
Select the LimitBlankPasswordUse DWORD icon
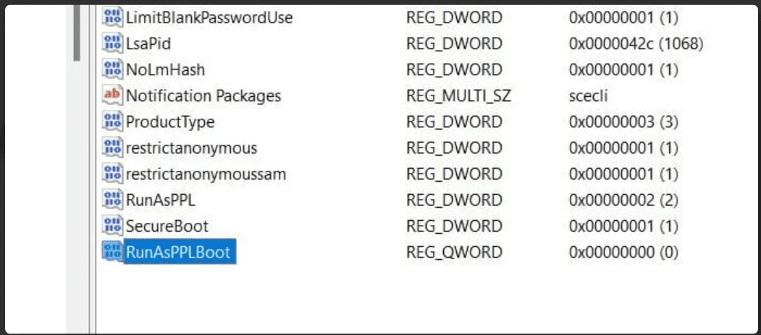[113, 17]
